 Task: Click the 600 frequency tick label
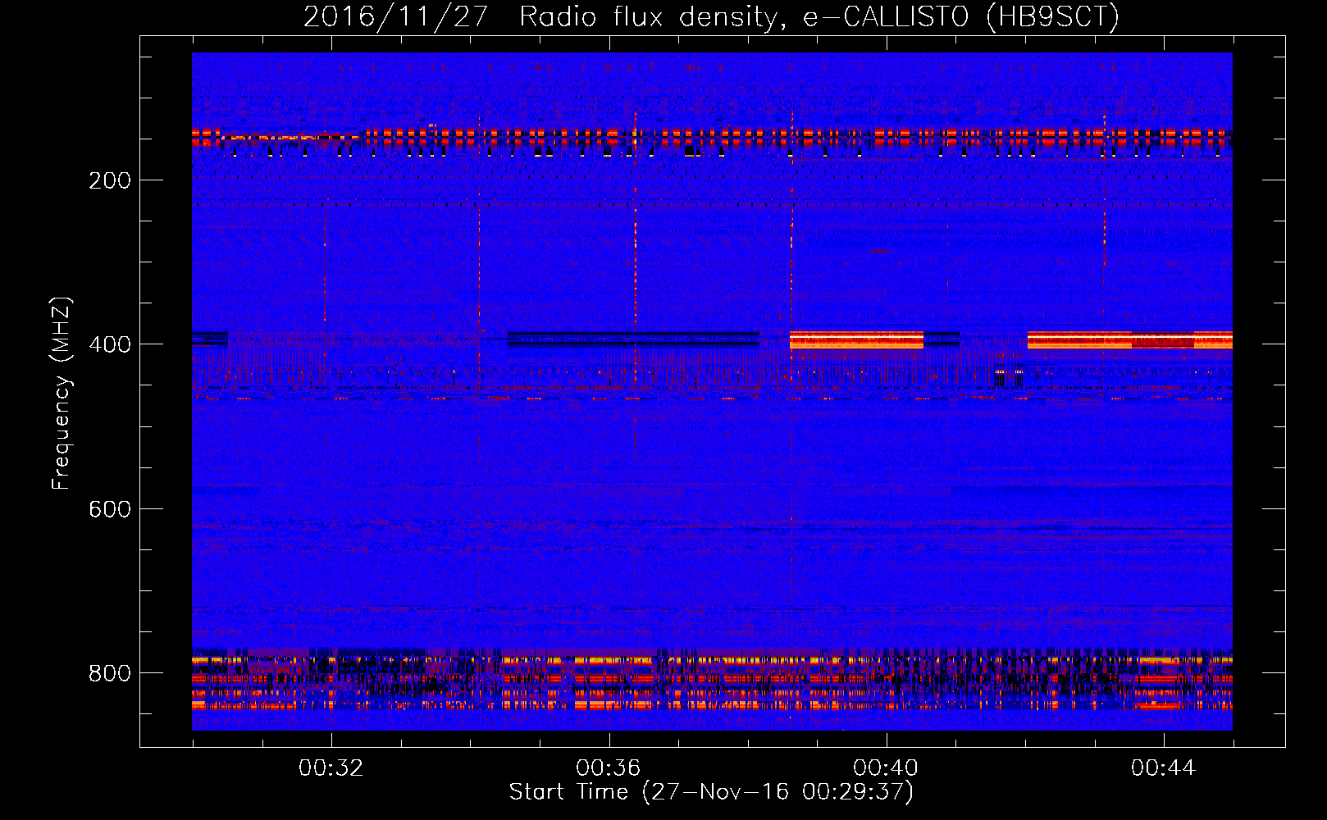110,509
